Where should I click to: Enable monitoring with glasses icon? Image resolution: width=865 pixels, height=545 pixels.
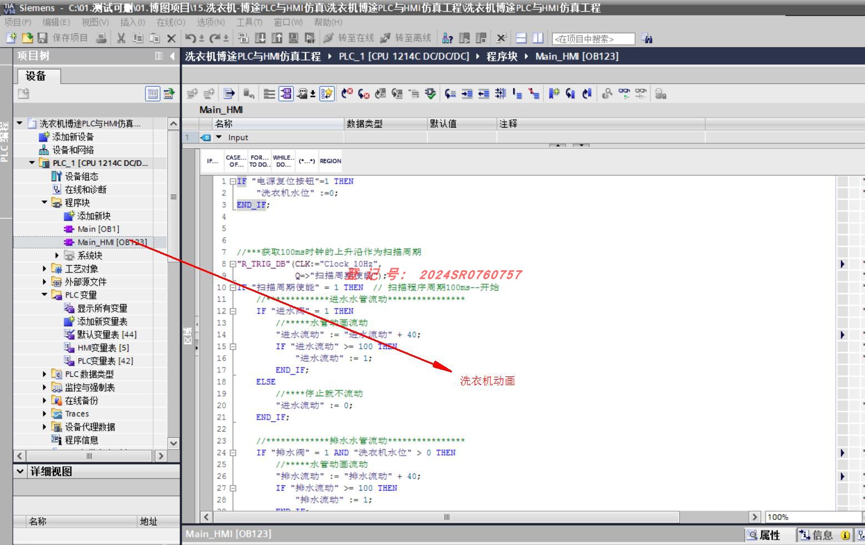pyautogui.click(x=624, y=94)
